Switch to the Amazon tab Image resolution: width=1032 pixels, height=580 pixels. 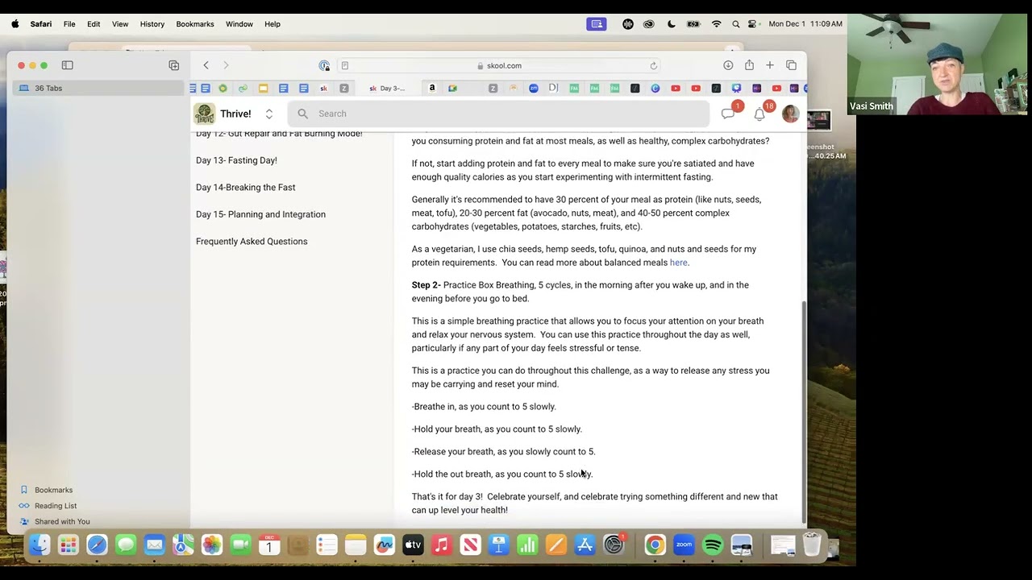pyautogui.click(x=432, y=88)
